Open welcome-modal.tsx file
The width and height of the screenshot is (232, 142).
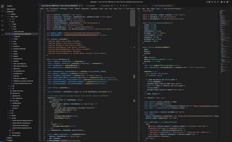[20, 79]
